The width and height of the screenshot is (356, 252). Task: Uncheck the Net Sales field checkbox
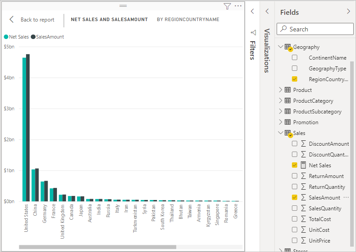295,165
